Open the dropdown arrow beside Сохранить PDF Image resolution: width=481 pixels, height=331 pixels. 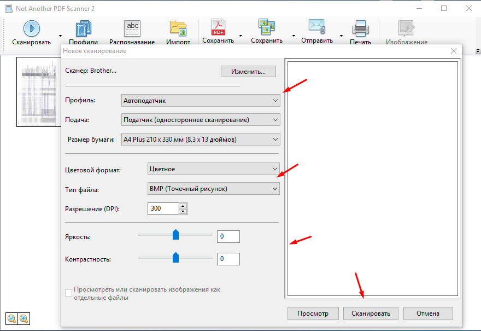pyautogui.click(x=241, y=36)
